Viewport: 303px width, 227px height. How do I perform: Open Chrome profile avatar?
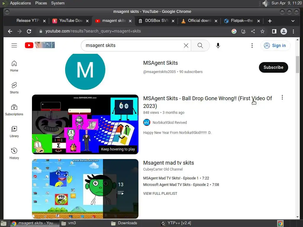[284, 31]
